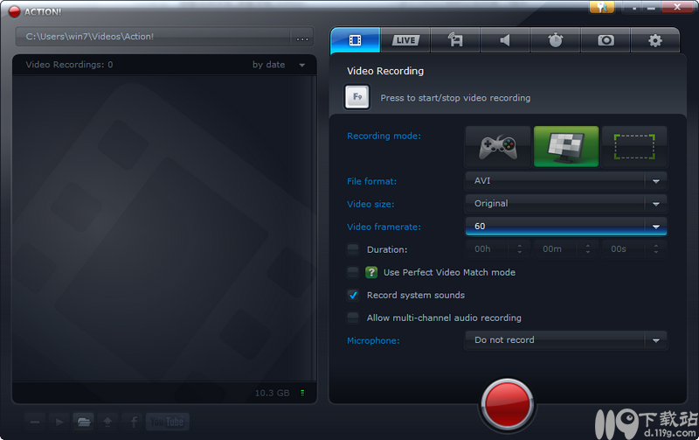Click the red ACTION! logo icon
This screenshot has height=440, width=699.
click(x=14, y=11)
